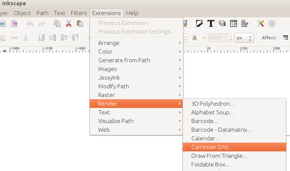Choose Barcode... from Render submenu

click(234, 121)
